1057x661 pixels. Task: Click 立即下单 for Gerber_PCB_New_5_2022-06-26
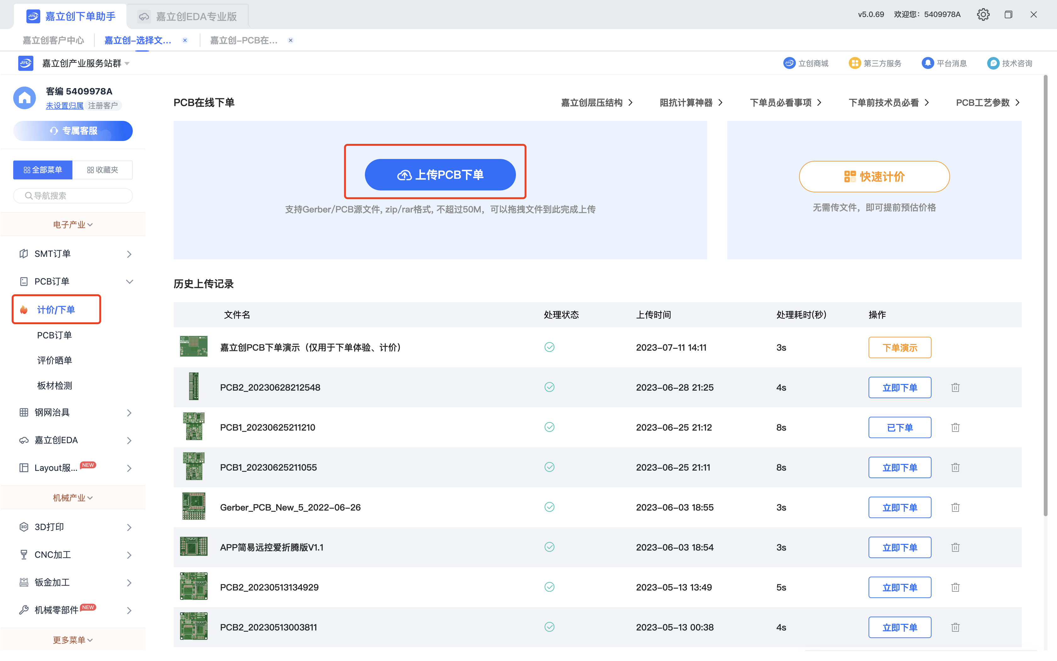click(899, 507)
